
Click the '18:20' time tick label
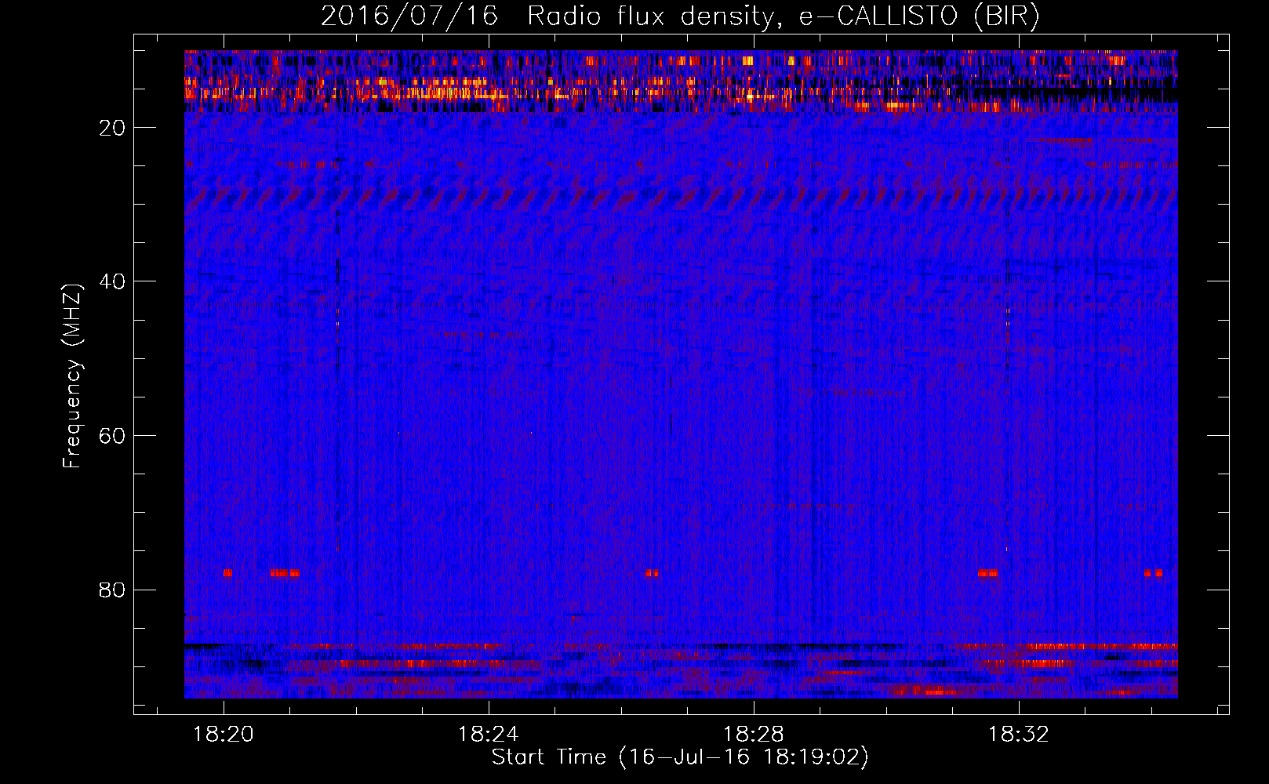[x=224, y=735]
